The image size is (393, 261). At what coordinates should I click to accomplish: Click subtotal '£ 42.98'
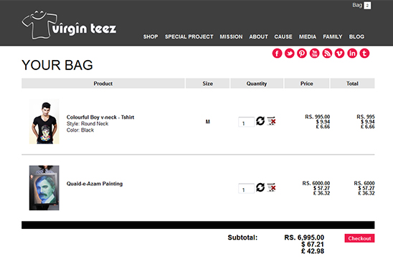[x=313, y=251]
